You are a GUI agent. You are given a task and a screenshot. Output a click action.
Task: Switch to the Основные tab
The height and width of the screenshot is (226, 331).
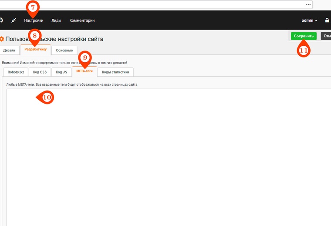tap(64, 51)
